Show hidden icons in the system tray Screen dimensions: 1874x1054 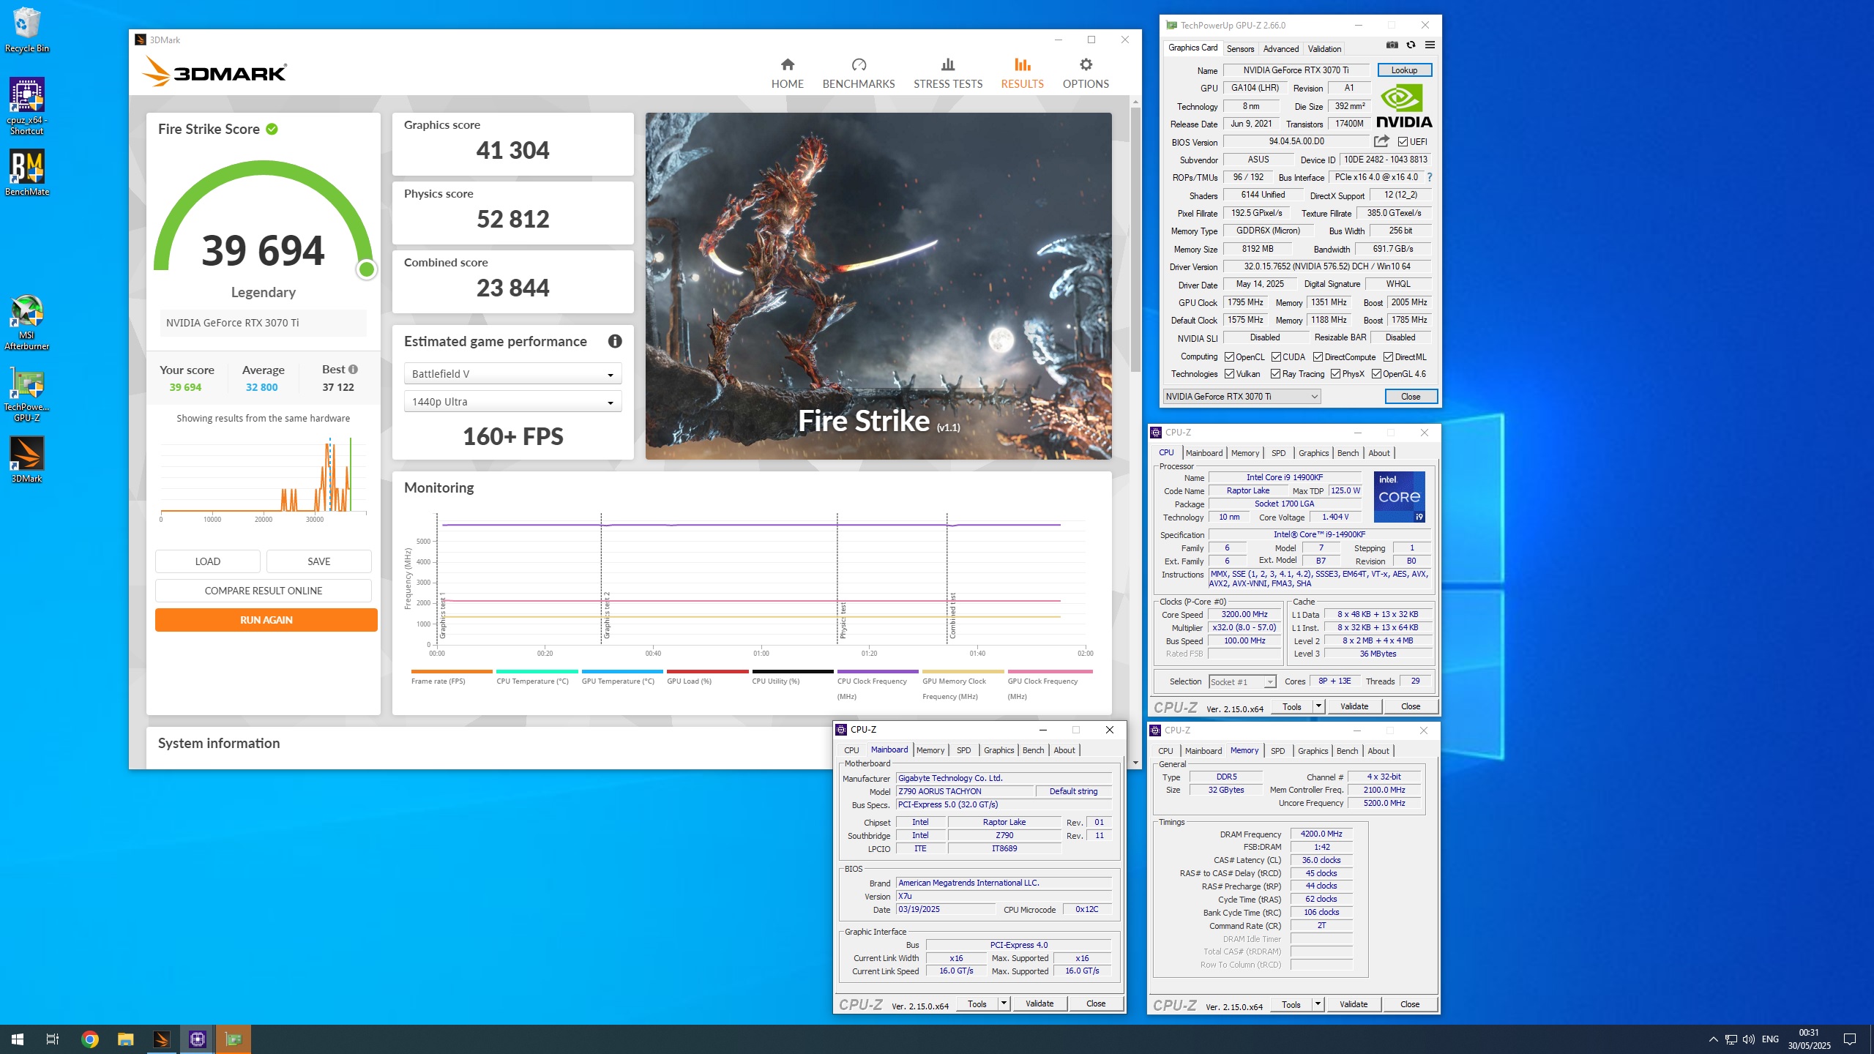click(1713, 1039)
